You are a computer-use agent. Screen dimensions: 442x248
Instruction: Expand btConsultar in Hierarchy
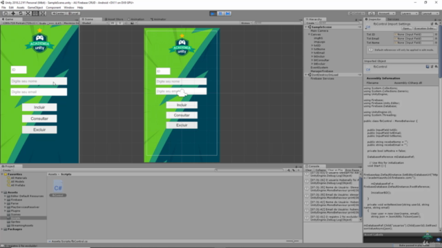click(x=312, y=60)
